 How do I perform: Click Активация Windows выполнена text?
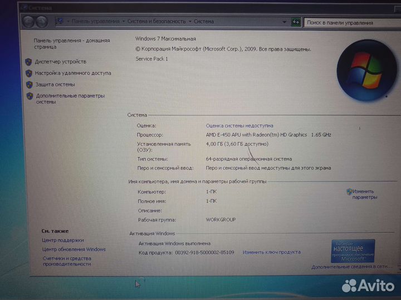174,244
